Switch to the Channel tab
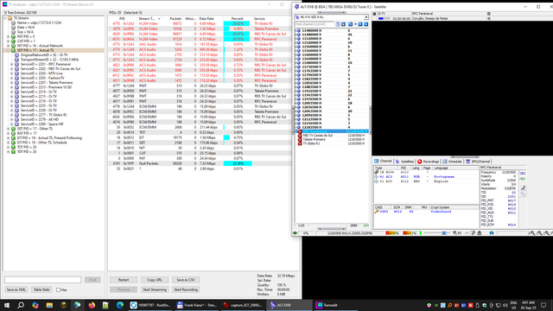Screen dimensions: 553x311 (x=383, y=162)
